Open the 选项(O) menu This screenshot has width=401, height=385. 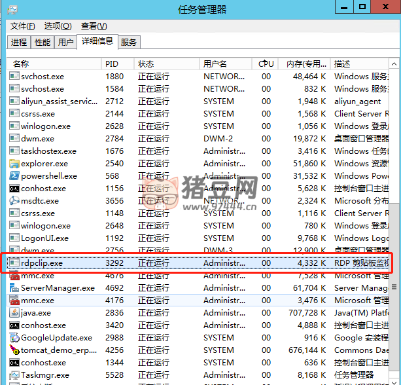(58, 26)
